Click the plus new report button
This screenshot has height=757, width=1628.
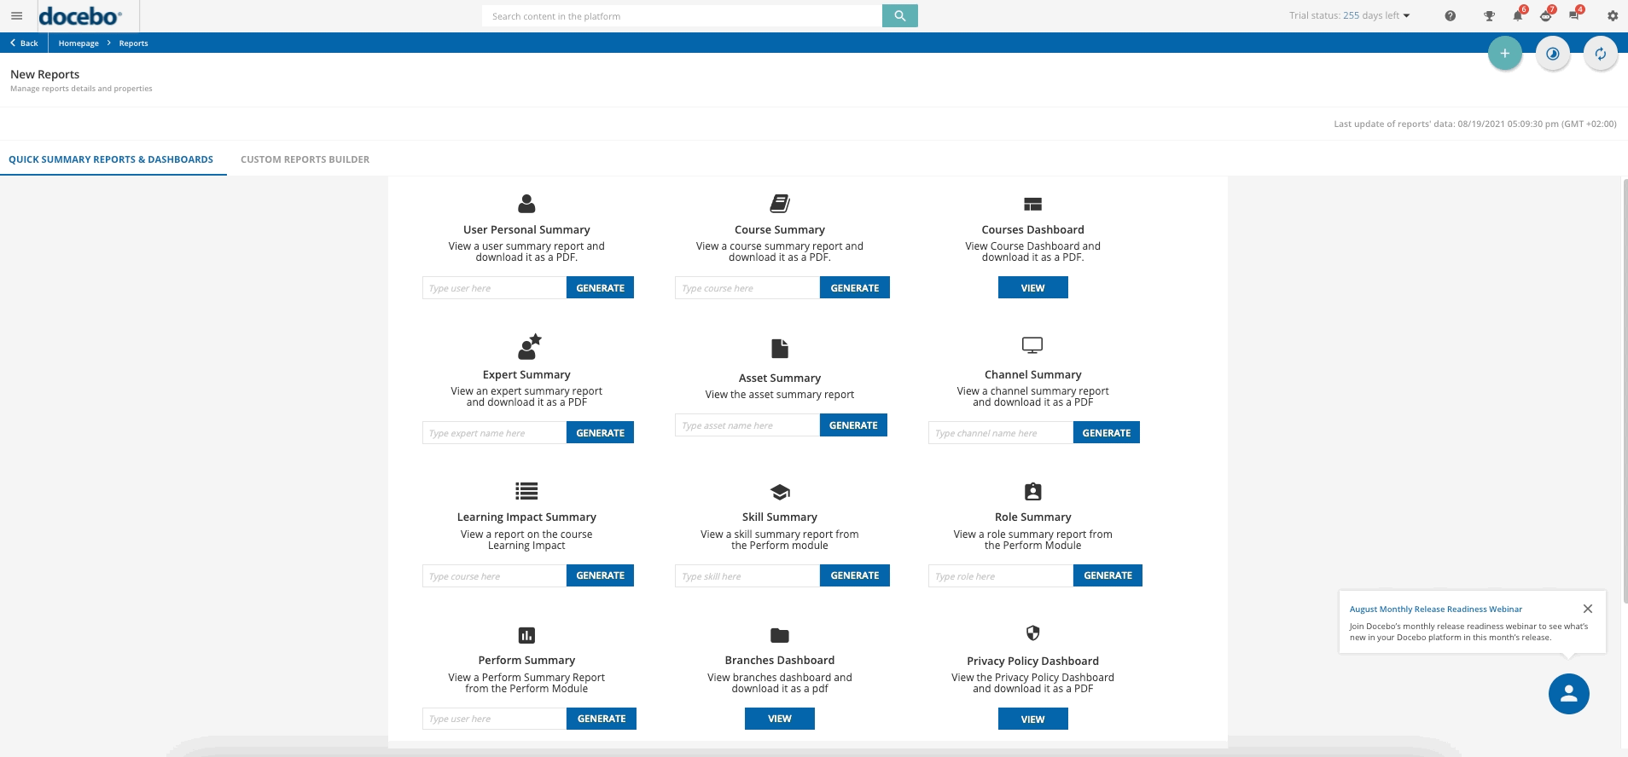(1505, 54)
